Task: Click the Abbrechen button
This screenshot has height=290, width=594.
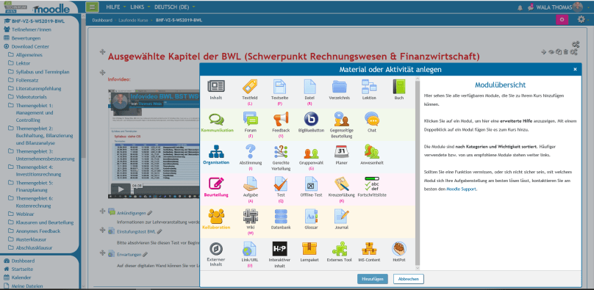Action: [409, 279]
